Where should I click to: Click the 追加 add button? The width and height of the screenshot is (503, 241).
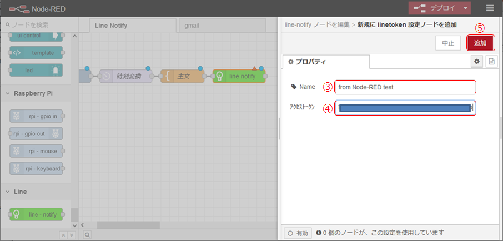coord(480,43)
